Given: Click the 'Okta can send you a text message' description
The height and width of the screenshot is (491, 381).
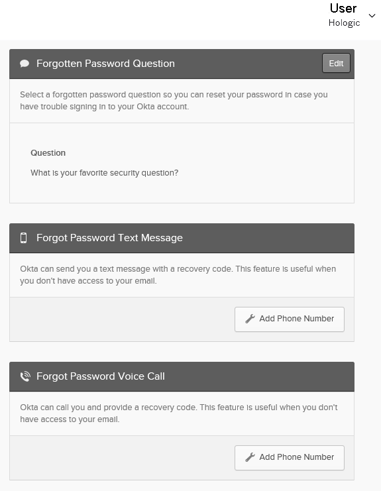Looking at the screenshot, I should (x=178, y=275).
